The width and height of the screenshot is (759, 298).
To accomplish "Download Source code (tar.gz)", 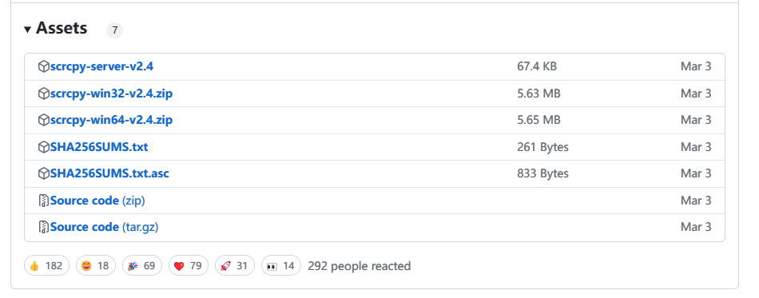I will point(104,227).
